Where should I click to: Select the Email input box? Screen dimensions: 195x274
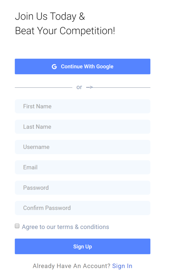82,167
